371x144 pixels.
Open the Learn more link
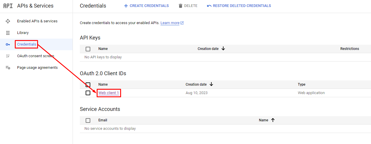[x=170, y=23]
